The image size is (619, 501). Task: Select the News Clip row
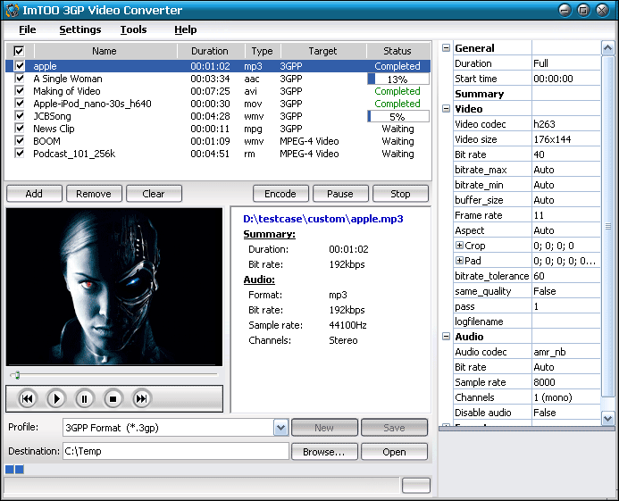(218, 129)
